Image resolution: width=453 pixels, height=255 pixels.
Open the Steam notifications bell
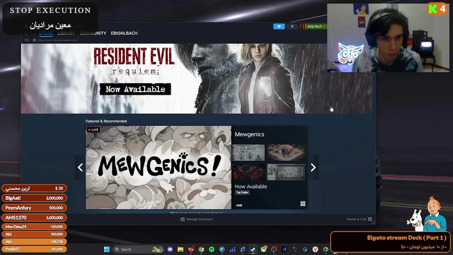(292, 26)
